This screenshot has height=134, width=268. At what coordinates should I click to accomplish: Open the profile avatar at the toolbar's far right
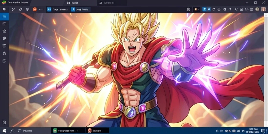coord(263,9)
